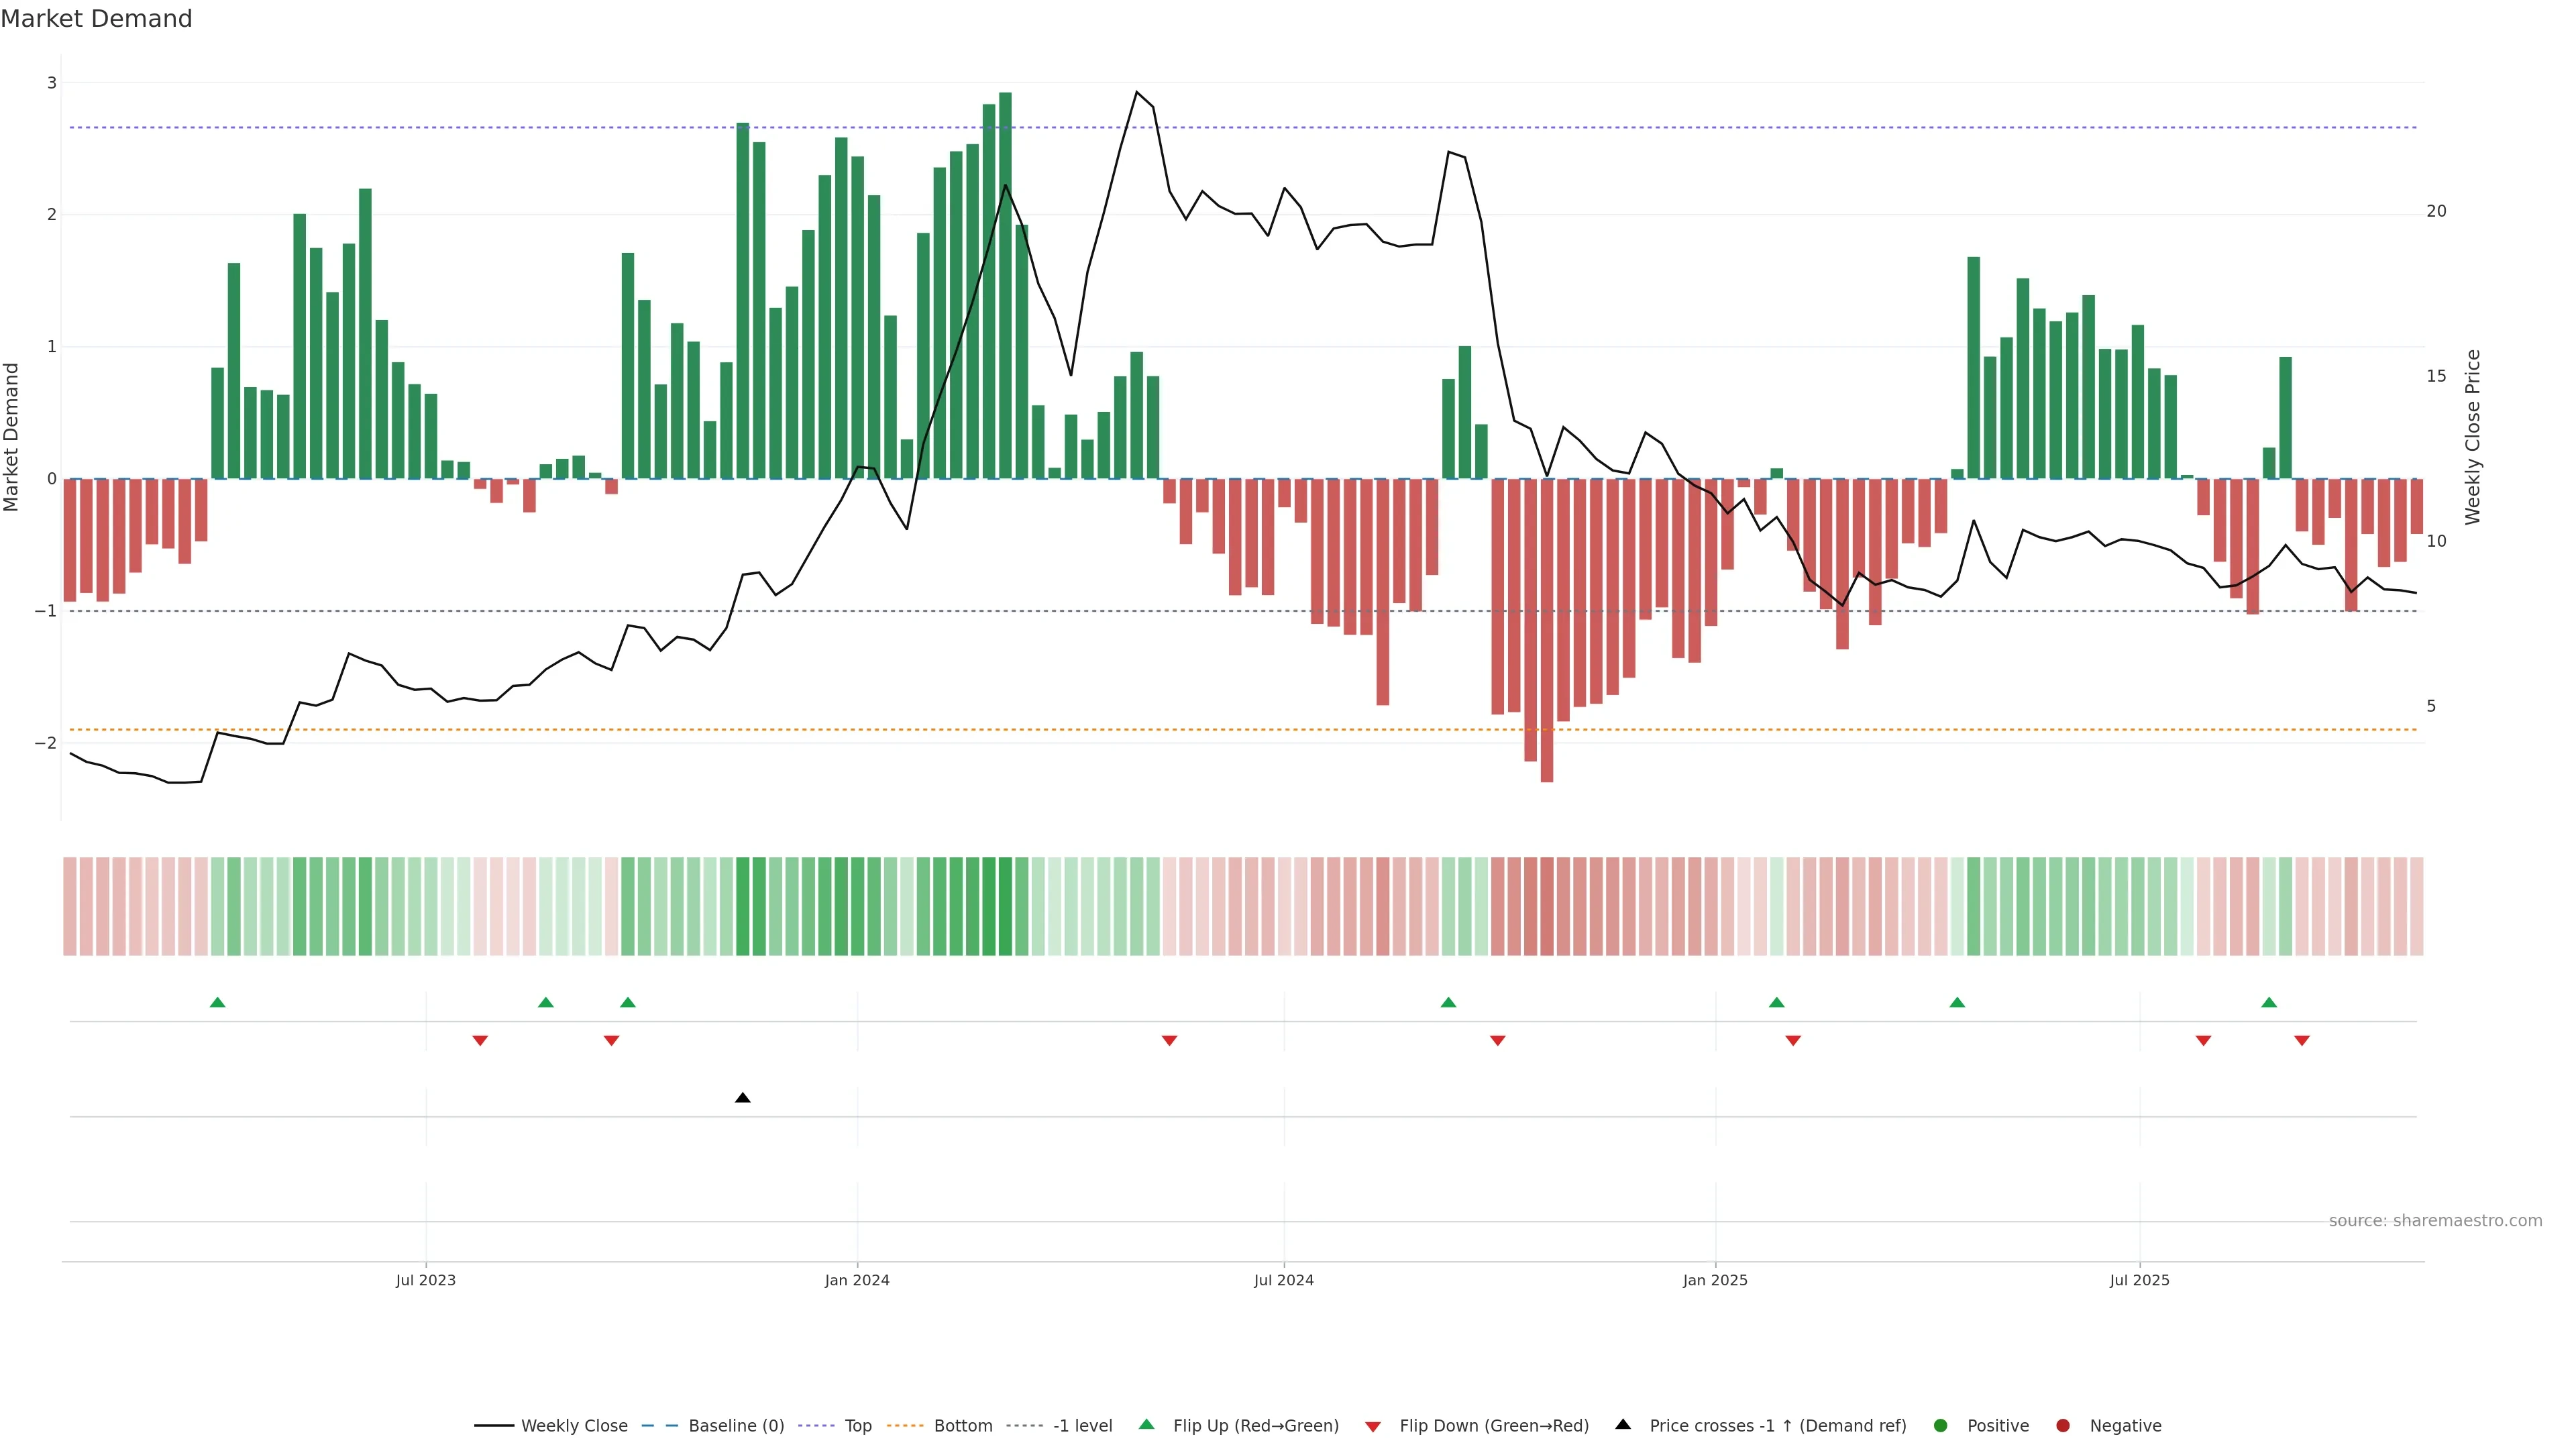The image size is (2576, 1449).
Task: Click the rightmost green flip-up triangle marker
Action: 2268,1002
